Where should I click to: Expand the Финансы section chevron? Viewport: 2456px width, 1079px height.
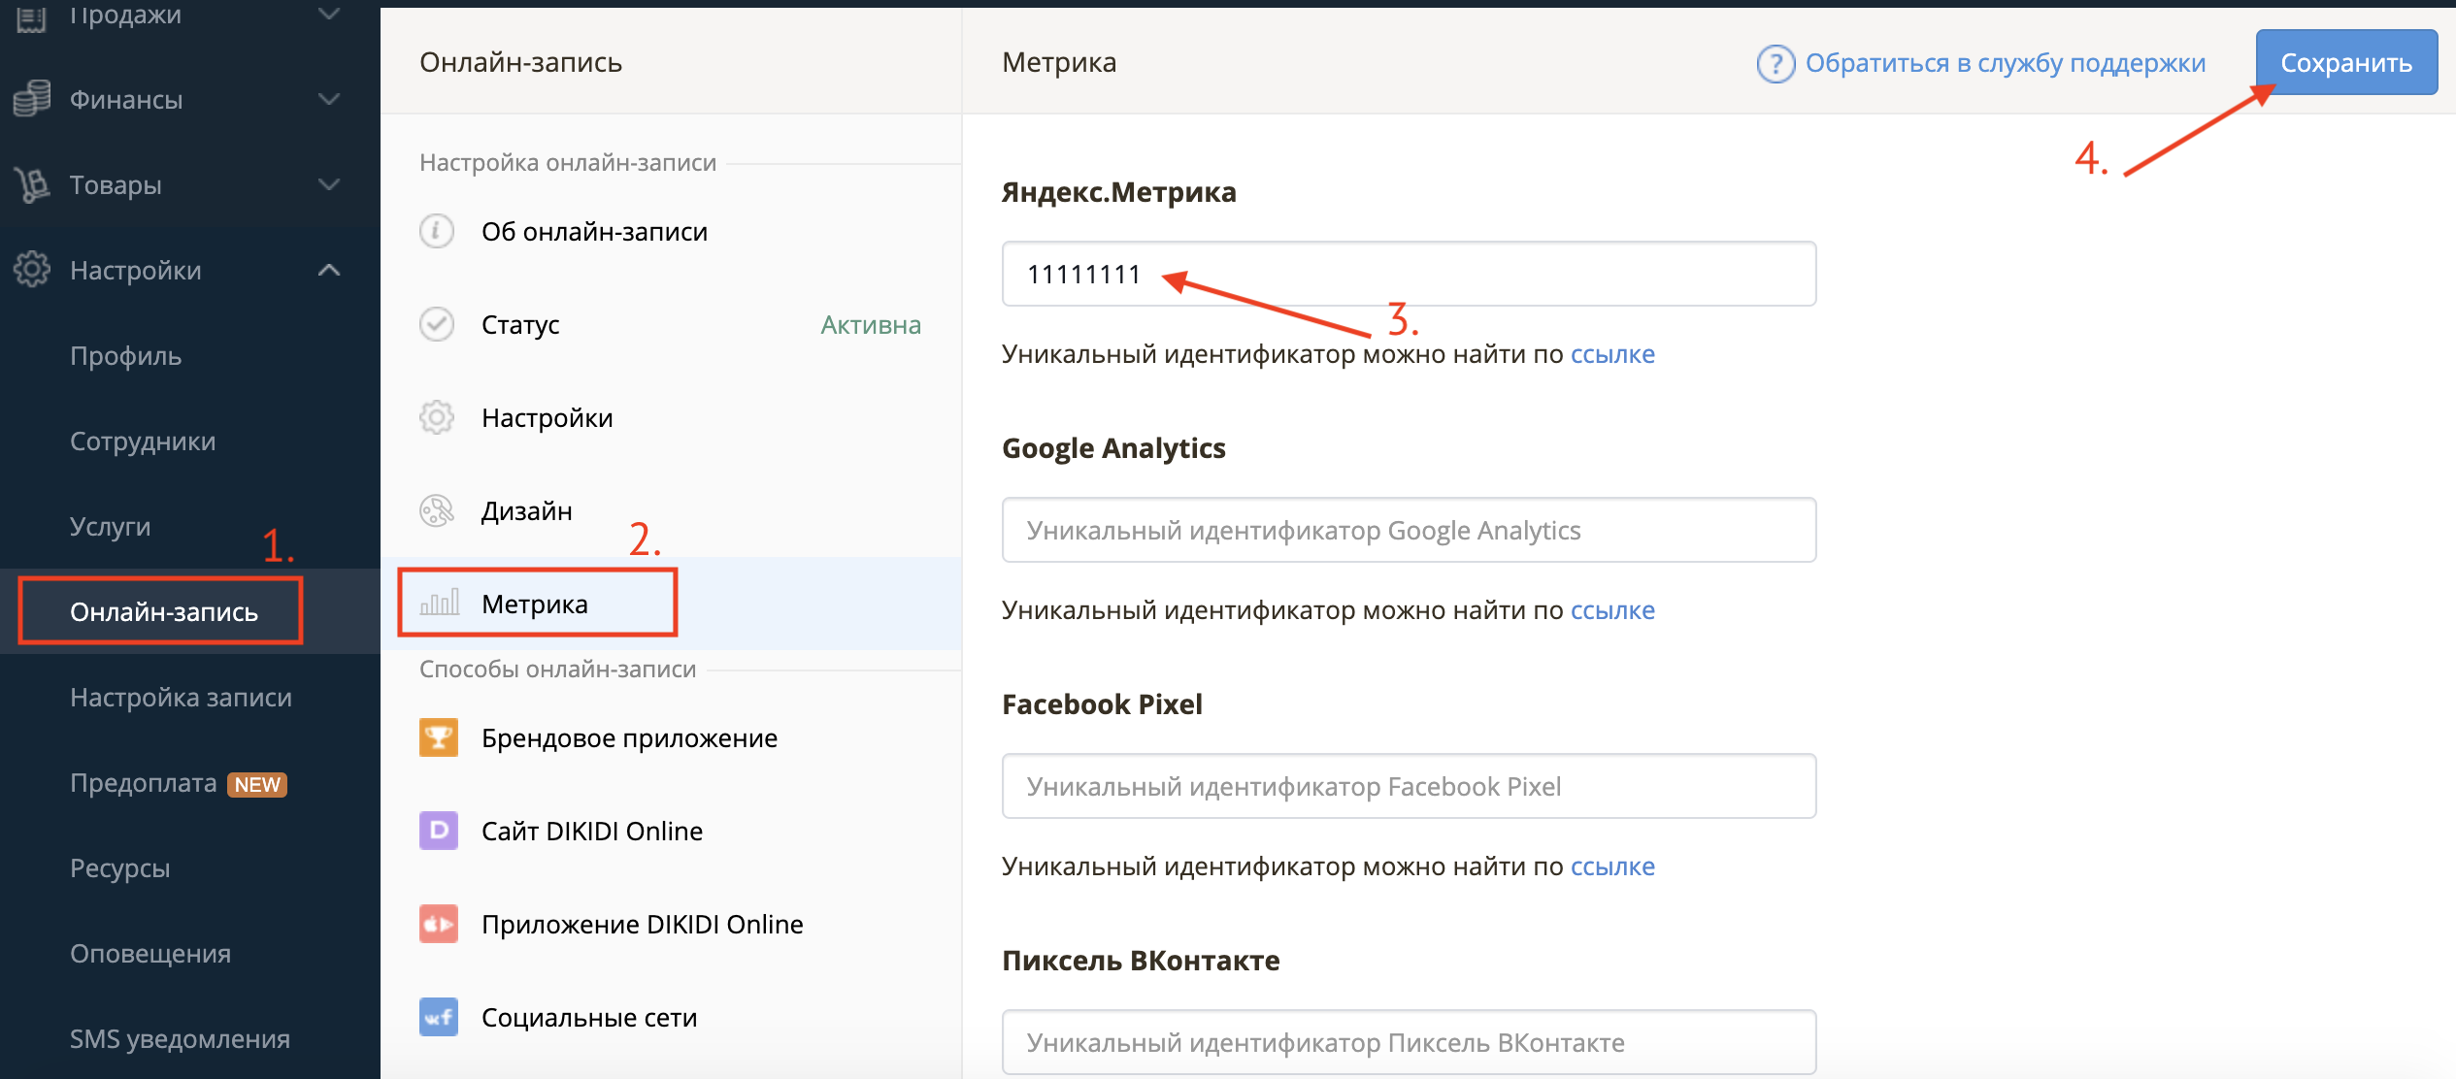tap(330, 99)
